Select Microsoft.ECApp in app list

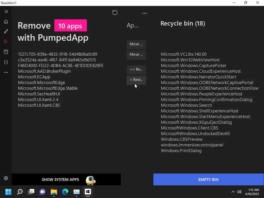34,77
